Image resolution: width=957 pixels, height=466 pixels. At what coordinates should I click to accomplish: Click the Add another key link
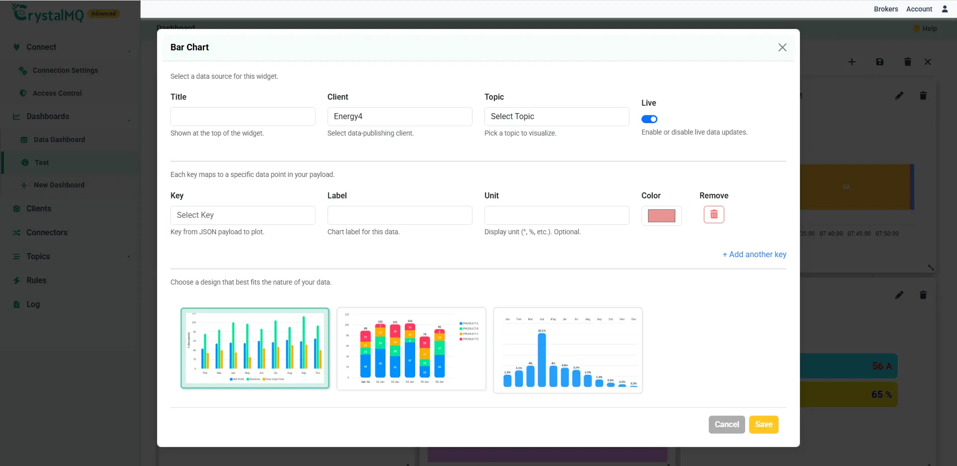[755, 254]
